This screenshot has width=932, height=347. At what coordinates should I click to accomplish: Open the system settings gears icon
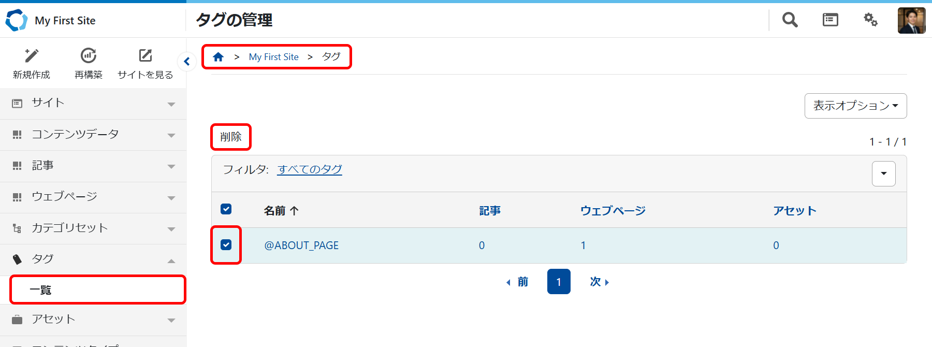click(x=870, y=20)
